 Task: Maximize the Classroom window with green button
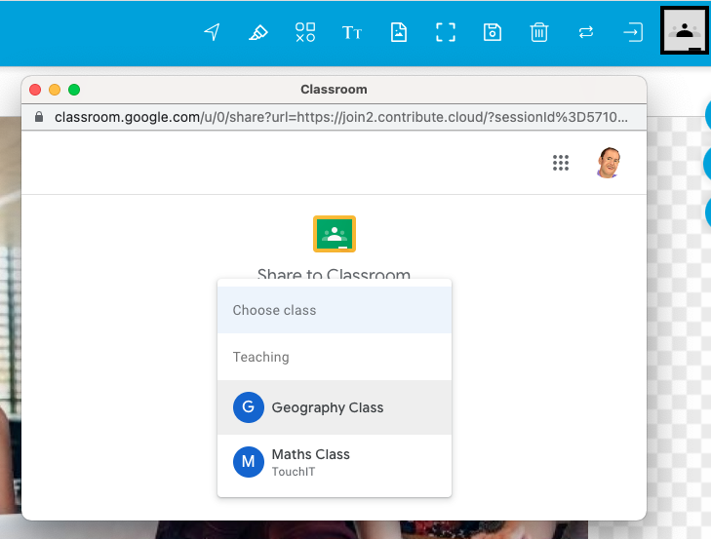[x=74, y=90]
